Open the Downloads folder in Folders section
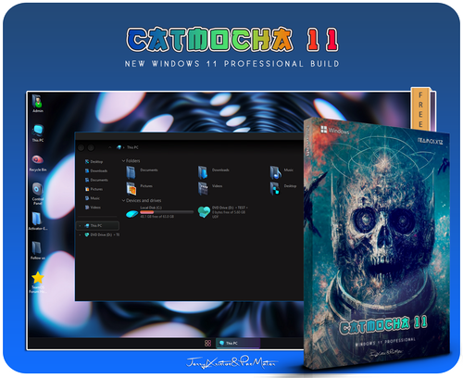Viewport: 463px width, 378px height. [x=214, y=171]
